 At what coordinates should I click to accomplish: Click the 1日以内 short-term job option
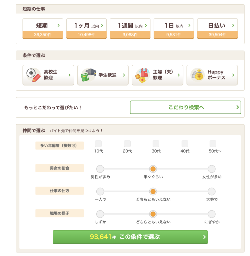[174, 28]
